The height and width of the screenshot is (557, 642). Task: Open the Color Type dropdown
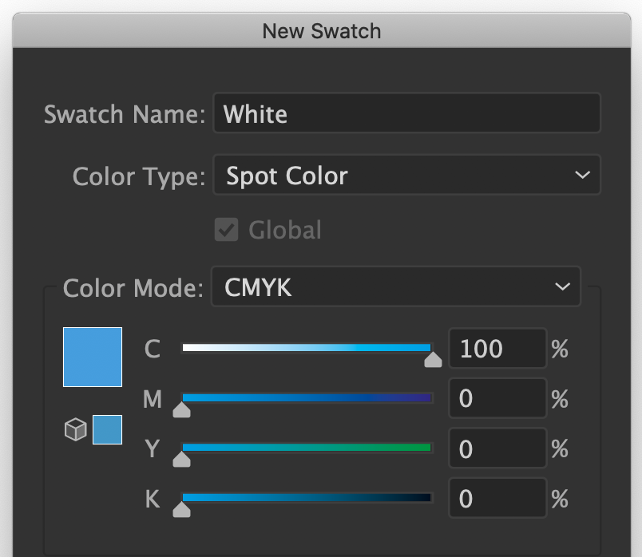coord(406,176)
